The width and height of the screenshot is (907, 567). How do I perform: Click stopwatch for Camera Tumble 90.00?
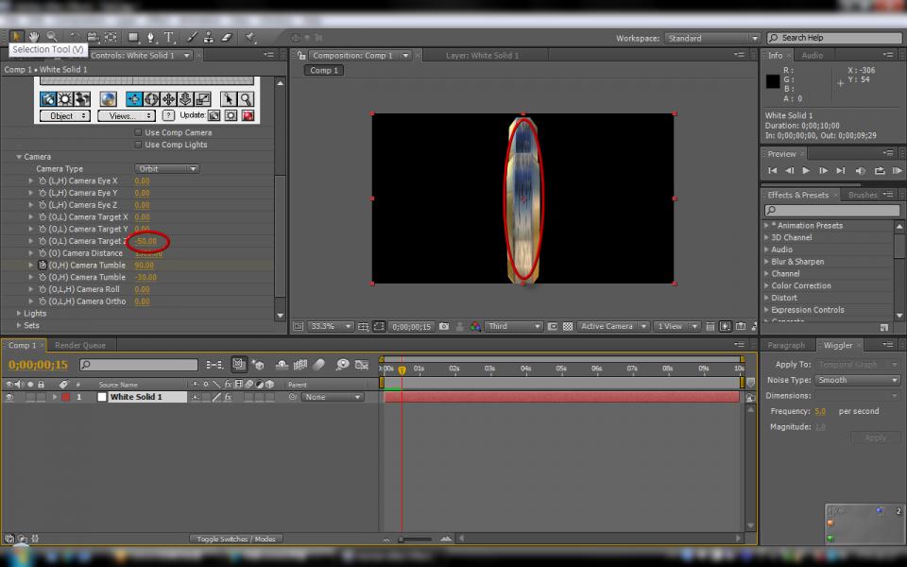point(43,266)
